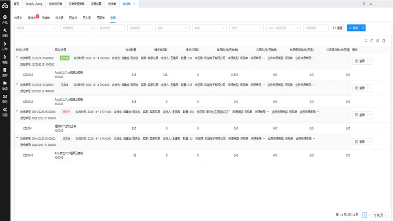Open more actions for receipt DSH2022121300005

coord(370,115)
